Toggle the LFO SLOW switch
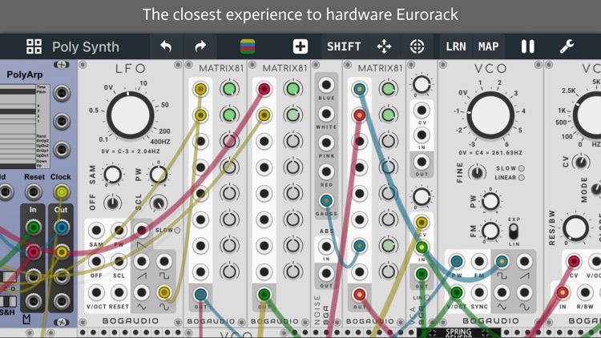The image size is (601, 338). point(177,231)
